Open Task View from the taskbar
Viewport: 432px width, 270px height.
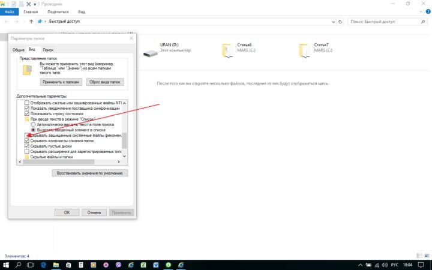click(x=31, y=265)
